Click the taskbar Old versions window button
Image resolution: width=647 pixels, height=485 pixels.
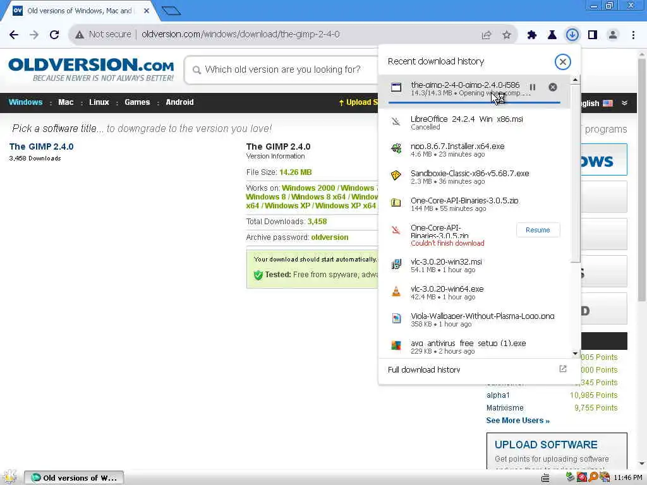click(x=74, y=477)
